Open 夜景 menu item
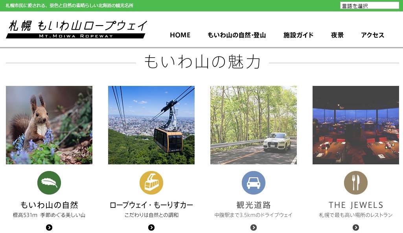Image resolution: width=403 pixels, height=233 pixels. click(337, 35)
